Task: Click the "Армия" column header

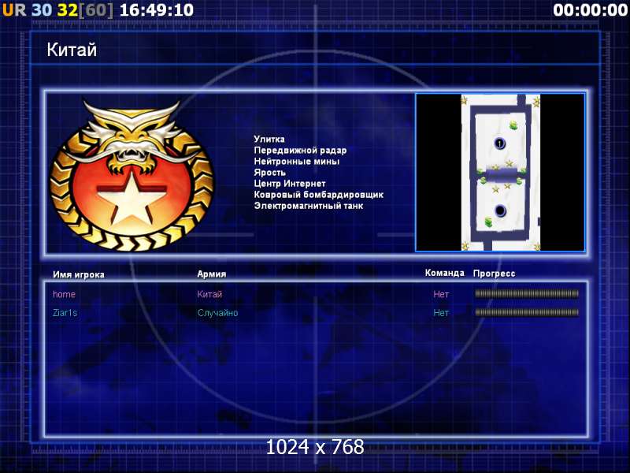Action: [x=212, y=274]
